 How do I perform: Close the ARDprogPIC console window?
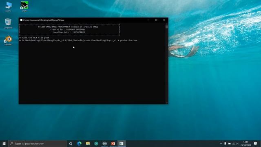164,20
